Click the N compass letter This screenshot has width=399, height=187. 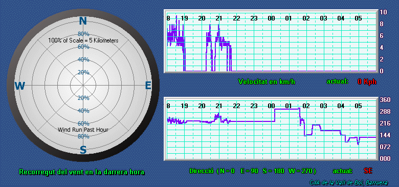83,21
